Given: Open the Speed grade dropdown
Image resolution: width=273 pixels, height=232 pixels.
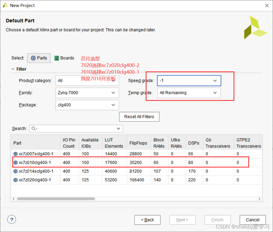Looking at the screenshot, I should tap(189, 81).
